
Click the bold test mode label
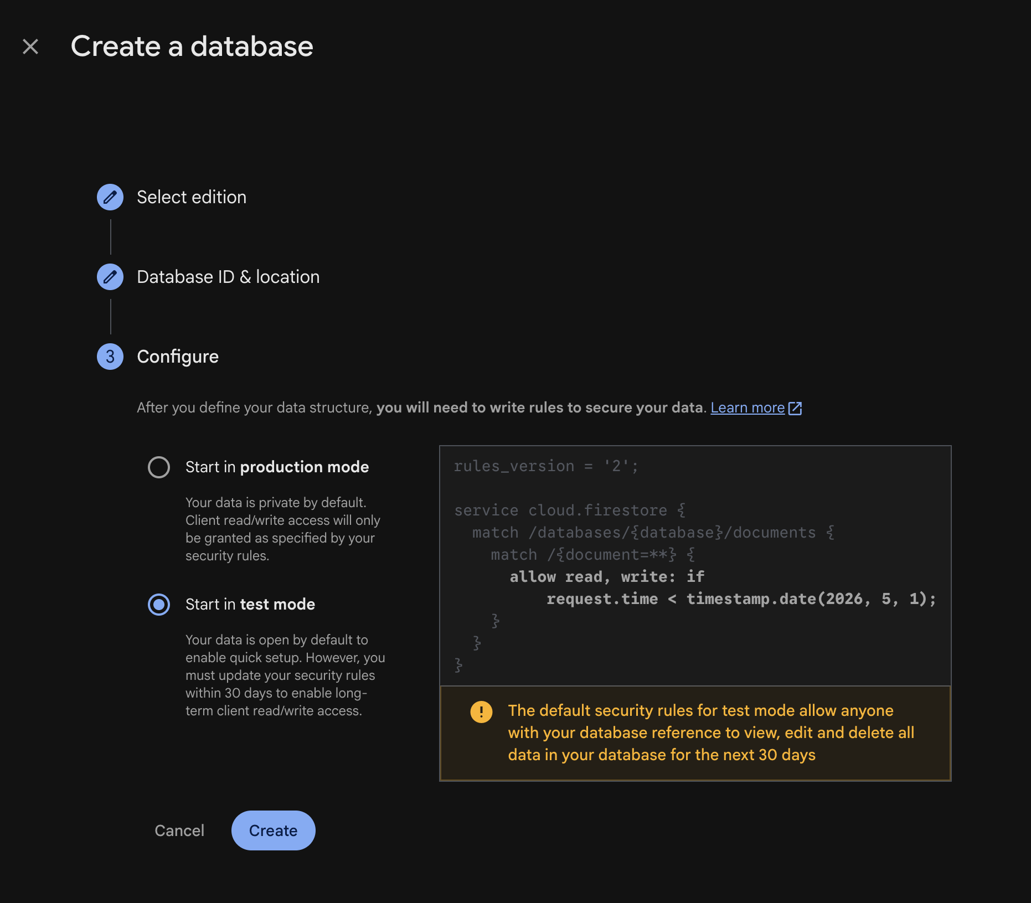tap(277, 605)
